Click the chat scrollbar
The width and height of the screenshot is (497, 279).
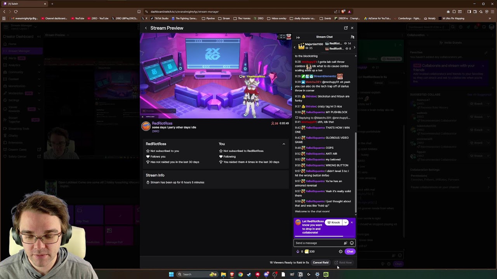click(356, 174)
